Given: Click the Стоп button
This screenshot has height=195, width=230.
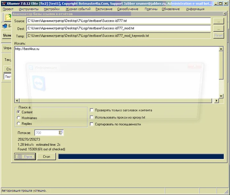Looking at the screenshot, I should click(x=46, y=156).
